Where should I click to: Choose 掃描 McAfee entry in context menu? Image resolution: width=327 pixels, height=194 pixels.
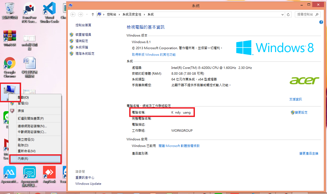pos(35,111)
